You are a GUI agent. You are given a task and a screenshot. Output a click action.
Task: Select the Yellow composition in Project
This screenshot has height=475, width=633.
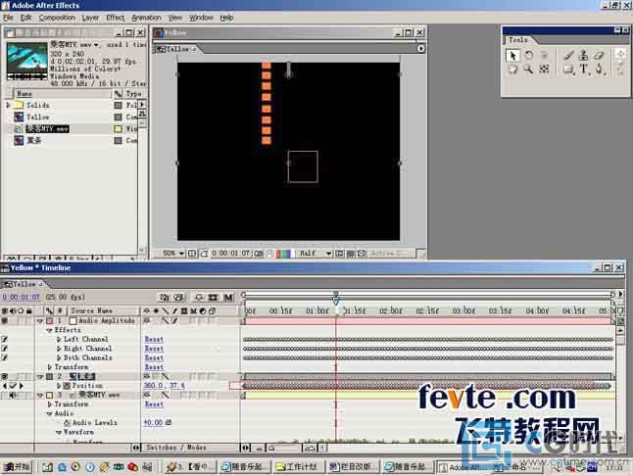coord(38,117)
